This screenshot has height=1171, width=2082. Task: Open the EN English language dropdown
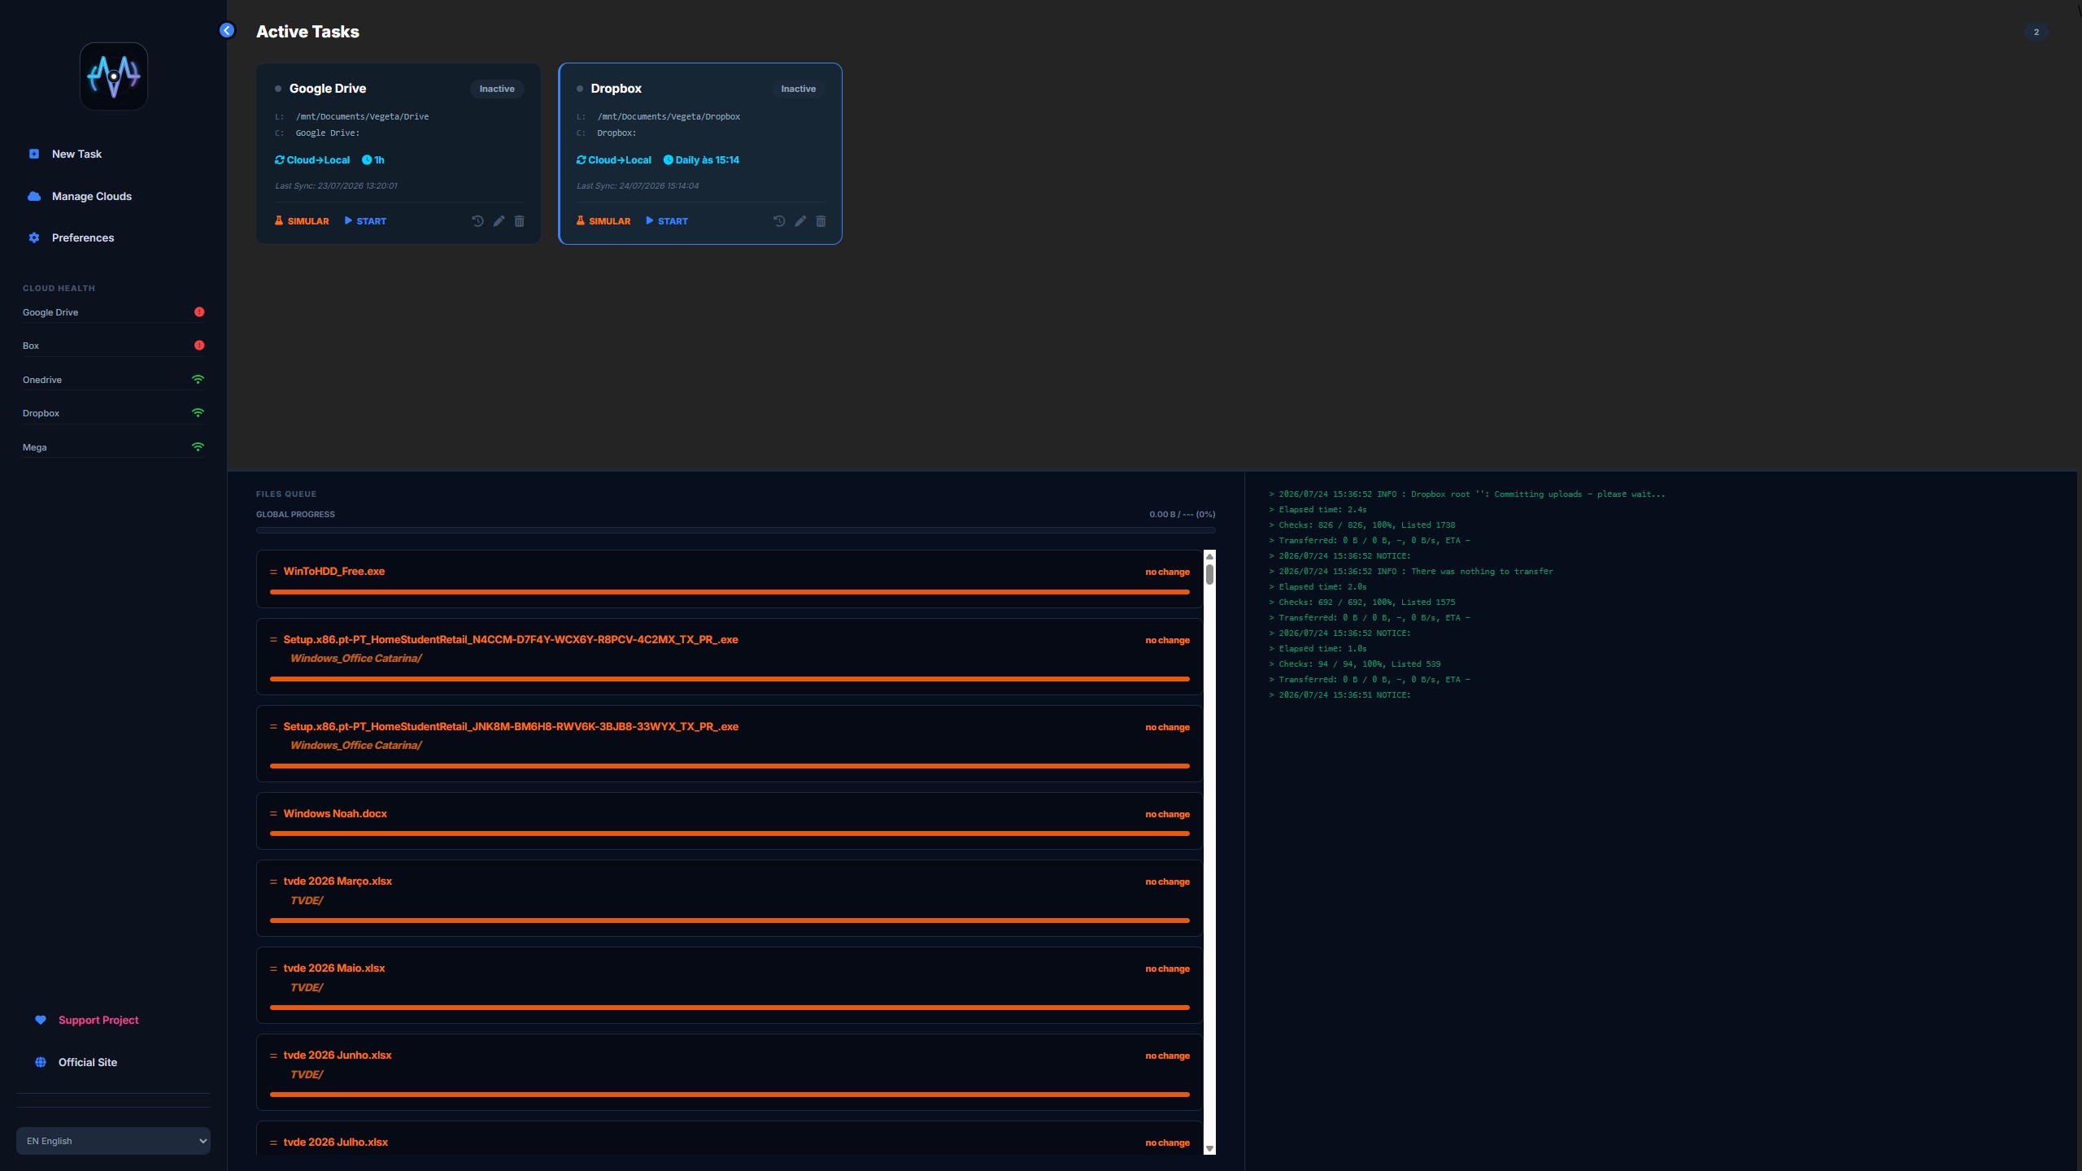tap(113, 1141)
